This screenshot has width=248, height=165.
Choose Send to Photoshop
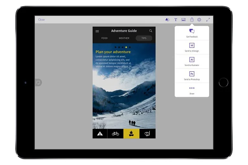tap(192, 76)
